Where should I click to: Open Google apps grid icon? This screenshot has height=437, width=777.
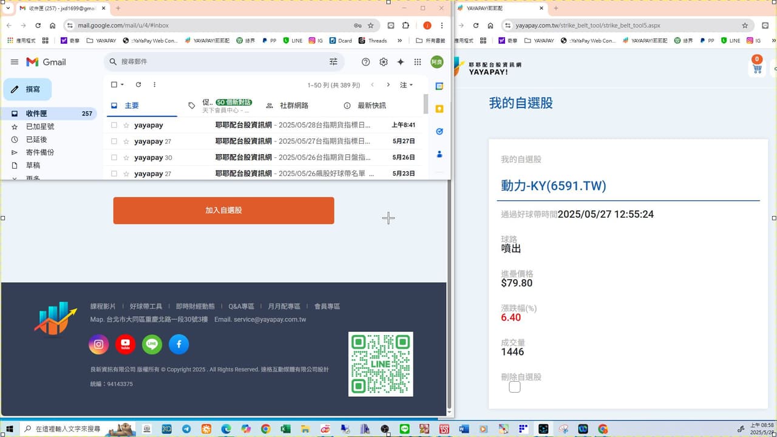[418, 62]
